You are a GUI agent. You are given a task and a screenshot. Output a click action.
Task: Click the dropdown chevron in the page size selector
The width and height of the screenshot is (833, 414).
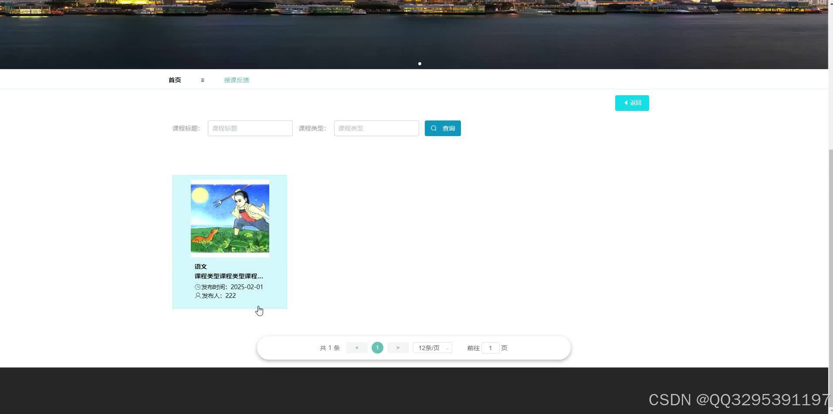tap(447, 348)
